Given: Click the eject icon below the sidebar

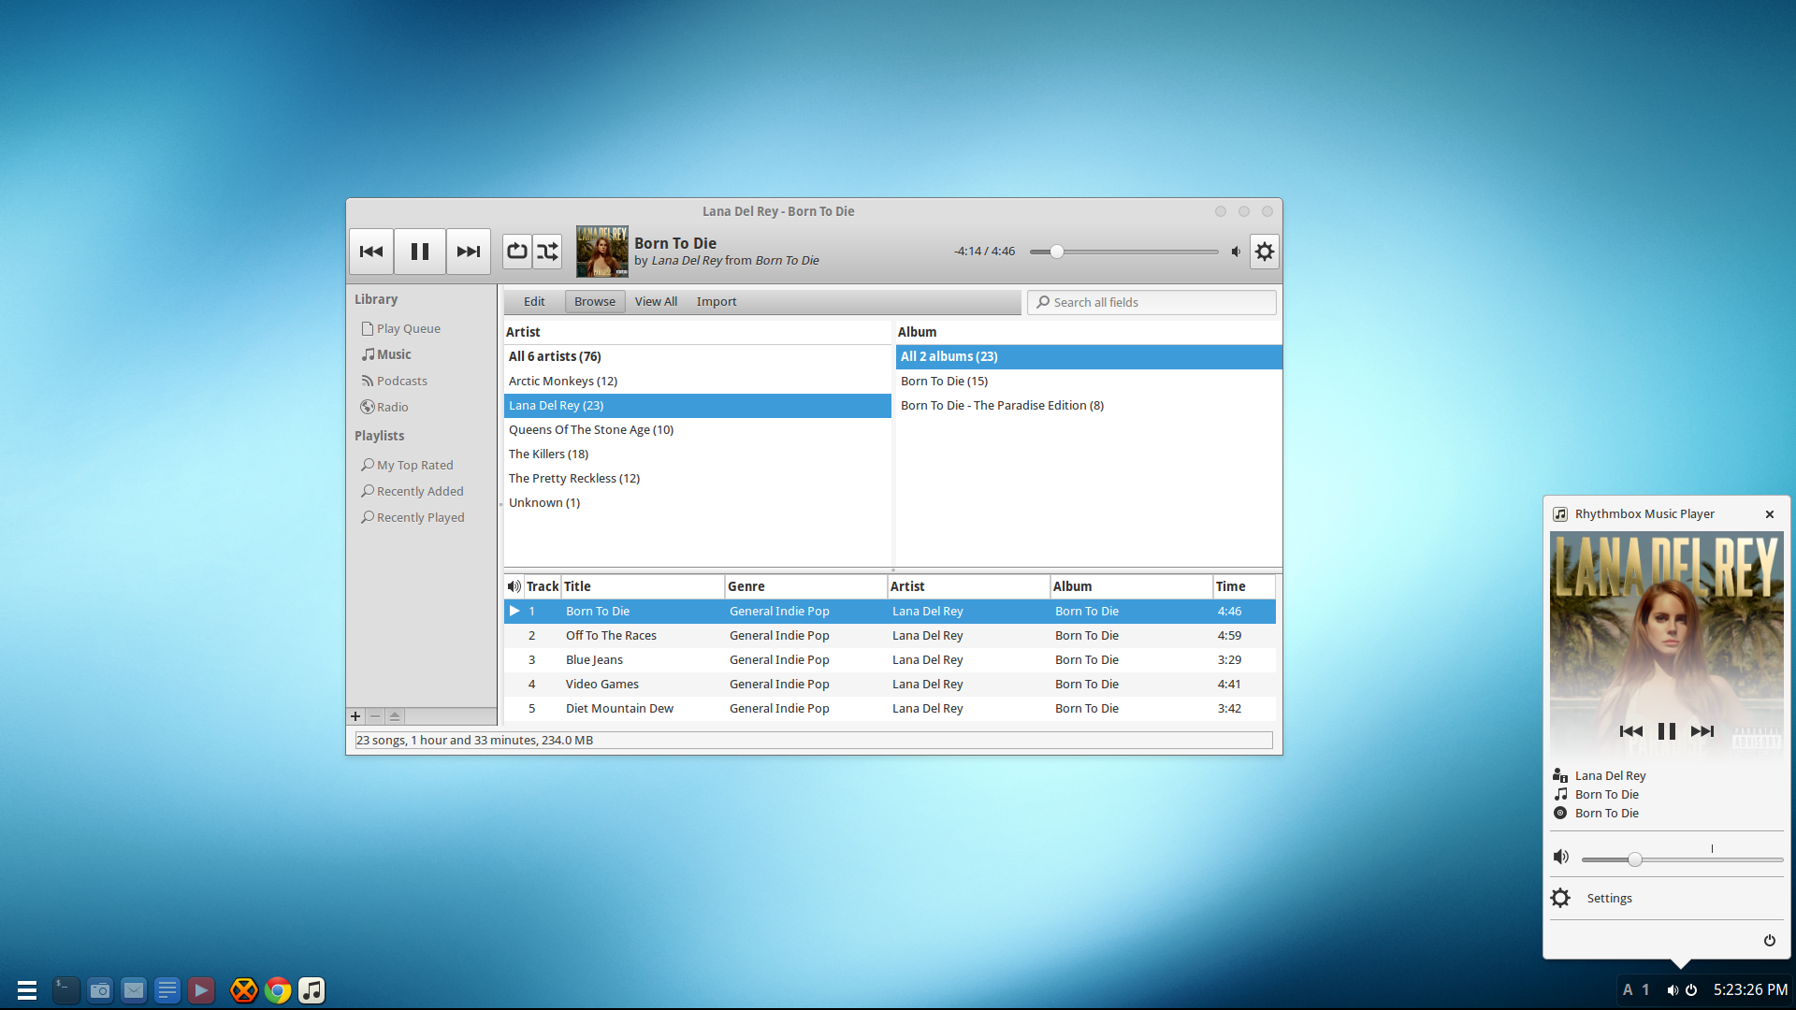Looking at the screenshot, I should point(395,716).
